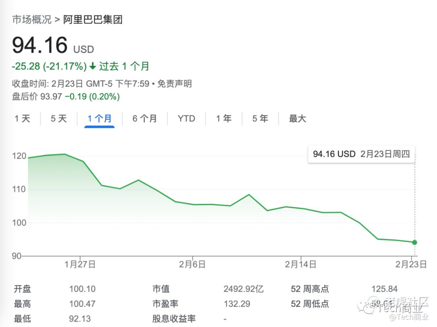Click the 最高 value 100.47

(x=83, y=304)
